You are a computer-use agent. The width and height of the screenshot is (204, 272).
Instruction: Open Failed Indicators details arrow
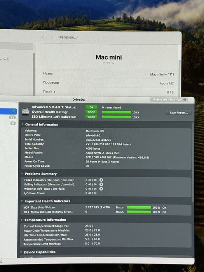(101, 180)
